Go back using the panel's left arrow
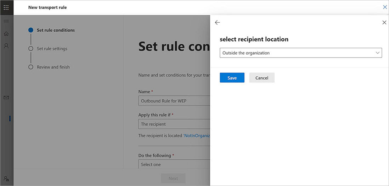 tap(218, 22)
